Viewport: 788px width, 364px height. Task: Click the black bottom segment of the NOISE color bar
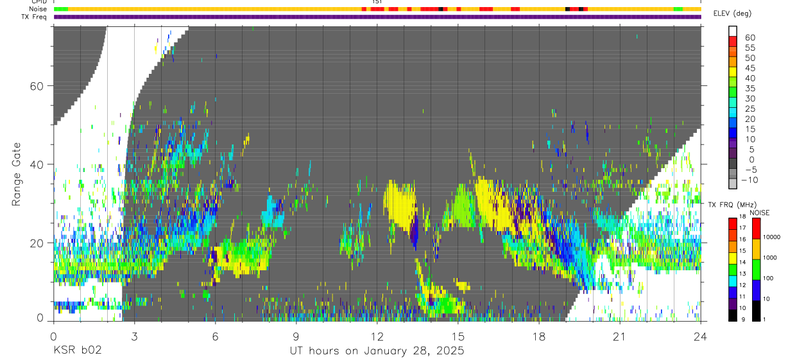tap(757, 311)
